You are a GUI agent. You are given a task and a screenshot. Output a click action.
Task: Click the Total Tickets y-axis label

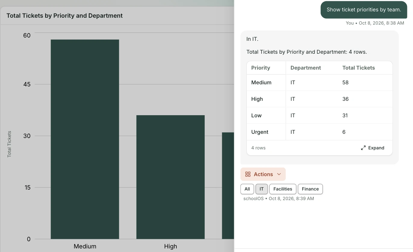click(9, 144)
